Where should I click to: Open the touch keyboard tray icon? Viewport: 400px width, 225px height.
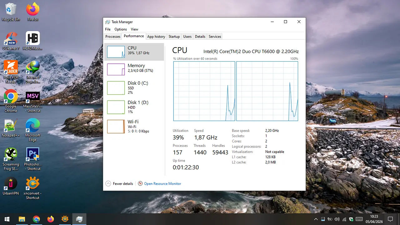pos(359,219)
